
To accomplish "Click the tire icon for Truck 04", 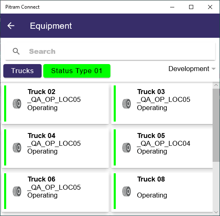I will tap(17, 148).
